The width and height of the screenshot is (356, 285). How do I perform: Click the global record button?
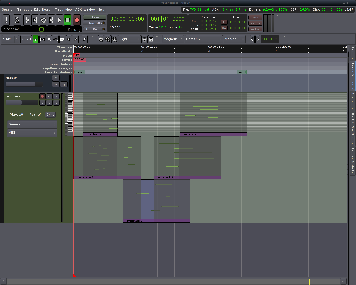tap(77, 20)
